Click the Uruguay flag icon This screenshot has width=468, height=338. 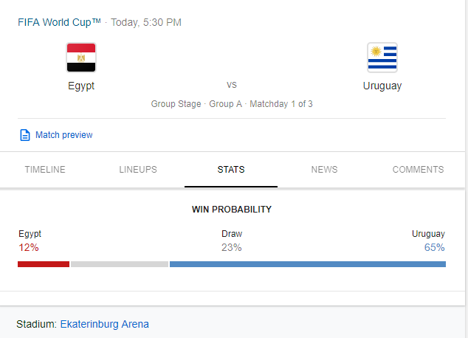click(x=382, y=58)
